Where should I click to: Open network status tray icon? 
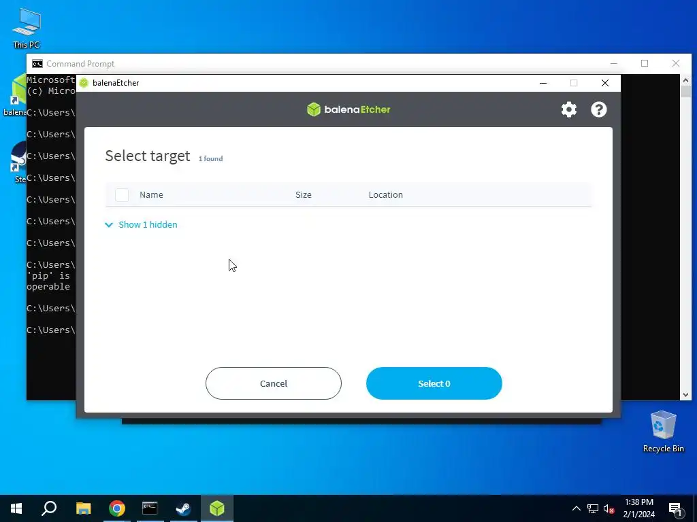[593, 508]
